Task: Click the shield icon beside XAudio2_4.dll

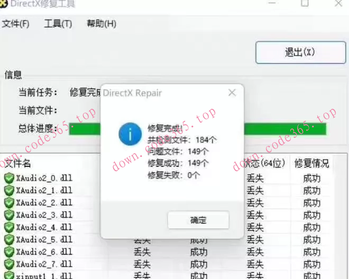Action: pyautogui.click(x=9, y=227)
